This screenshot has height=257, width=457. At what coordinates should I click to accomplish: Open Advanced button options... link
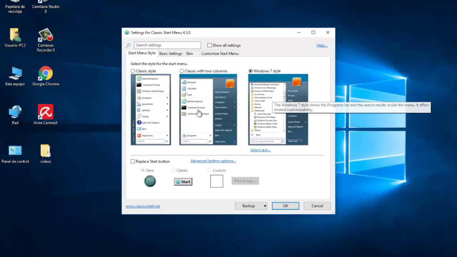coord(213,161)
